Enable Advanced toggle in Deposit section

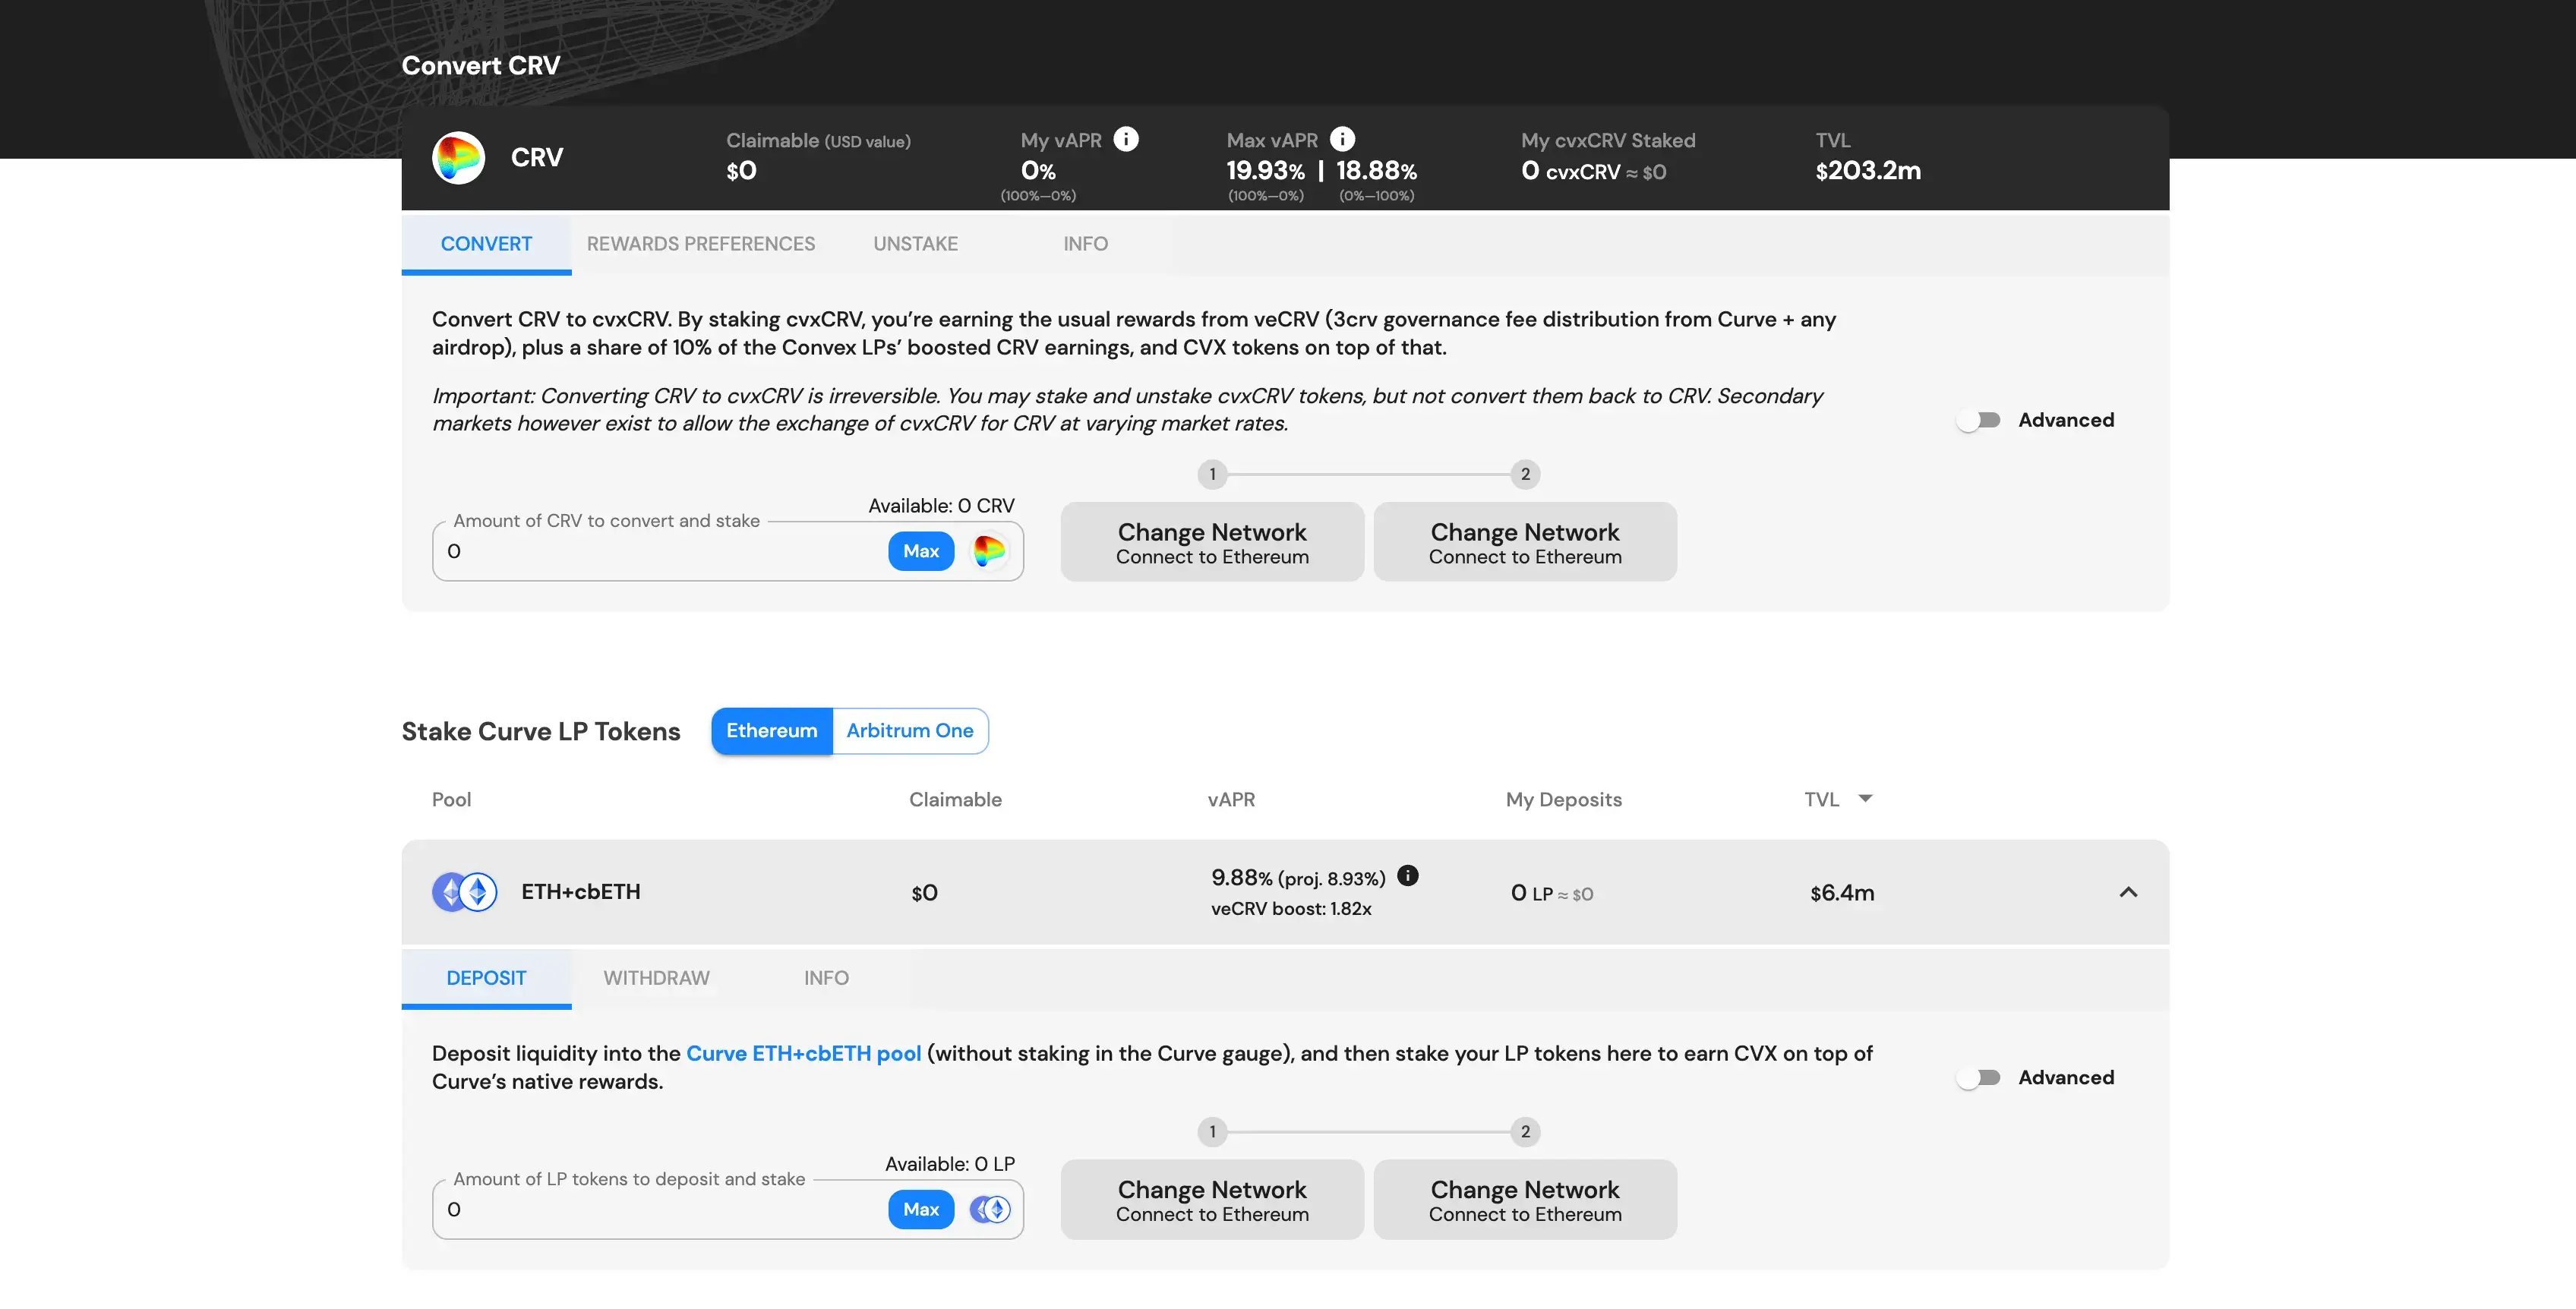pos(1978,1077)
